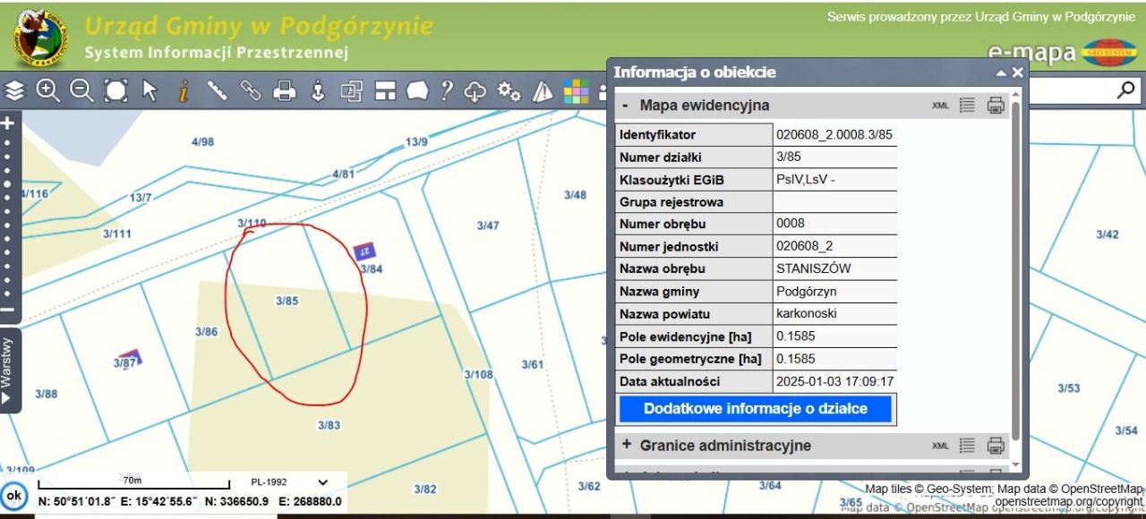Open the colored grid palette icon
The width and height of the screenshot is (1146, 519).
[577, 90]
